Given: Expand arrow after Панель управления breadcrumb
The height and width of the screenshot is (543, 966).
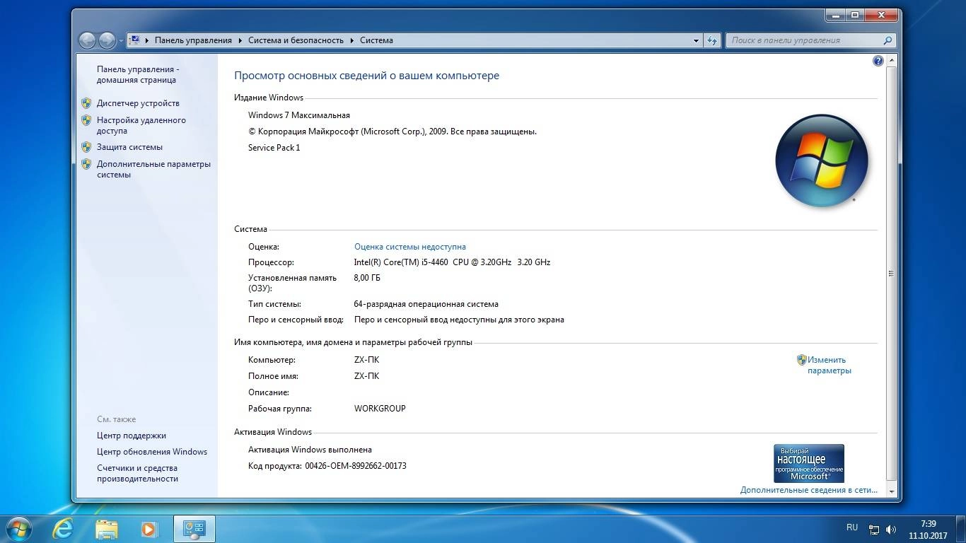Looking at the screenshot, I should click(240, 40).
